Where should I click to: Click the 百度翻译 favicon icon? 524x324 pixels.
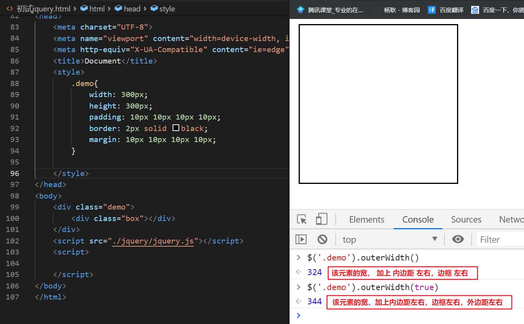coord(432,10)
